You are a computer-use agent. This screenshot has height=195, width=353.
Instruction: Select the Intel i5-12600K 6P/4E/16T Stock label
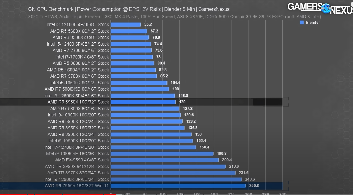tap(76, 96)
